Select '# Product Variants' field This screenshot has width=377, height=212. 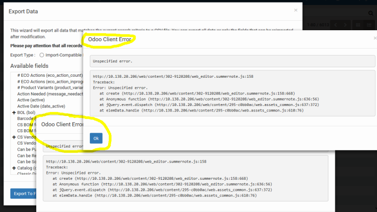[50, 88]
